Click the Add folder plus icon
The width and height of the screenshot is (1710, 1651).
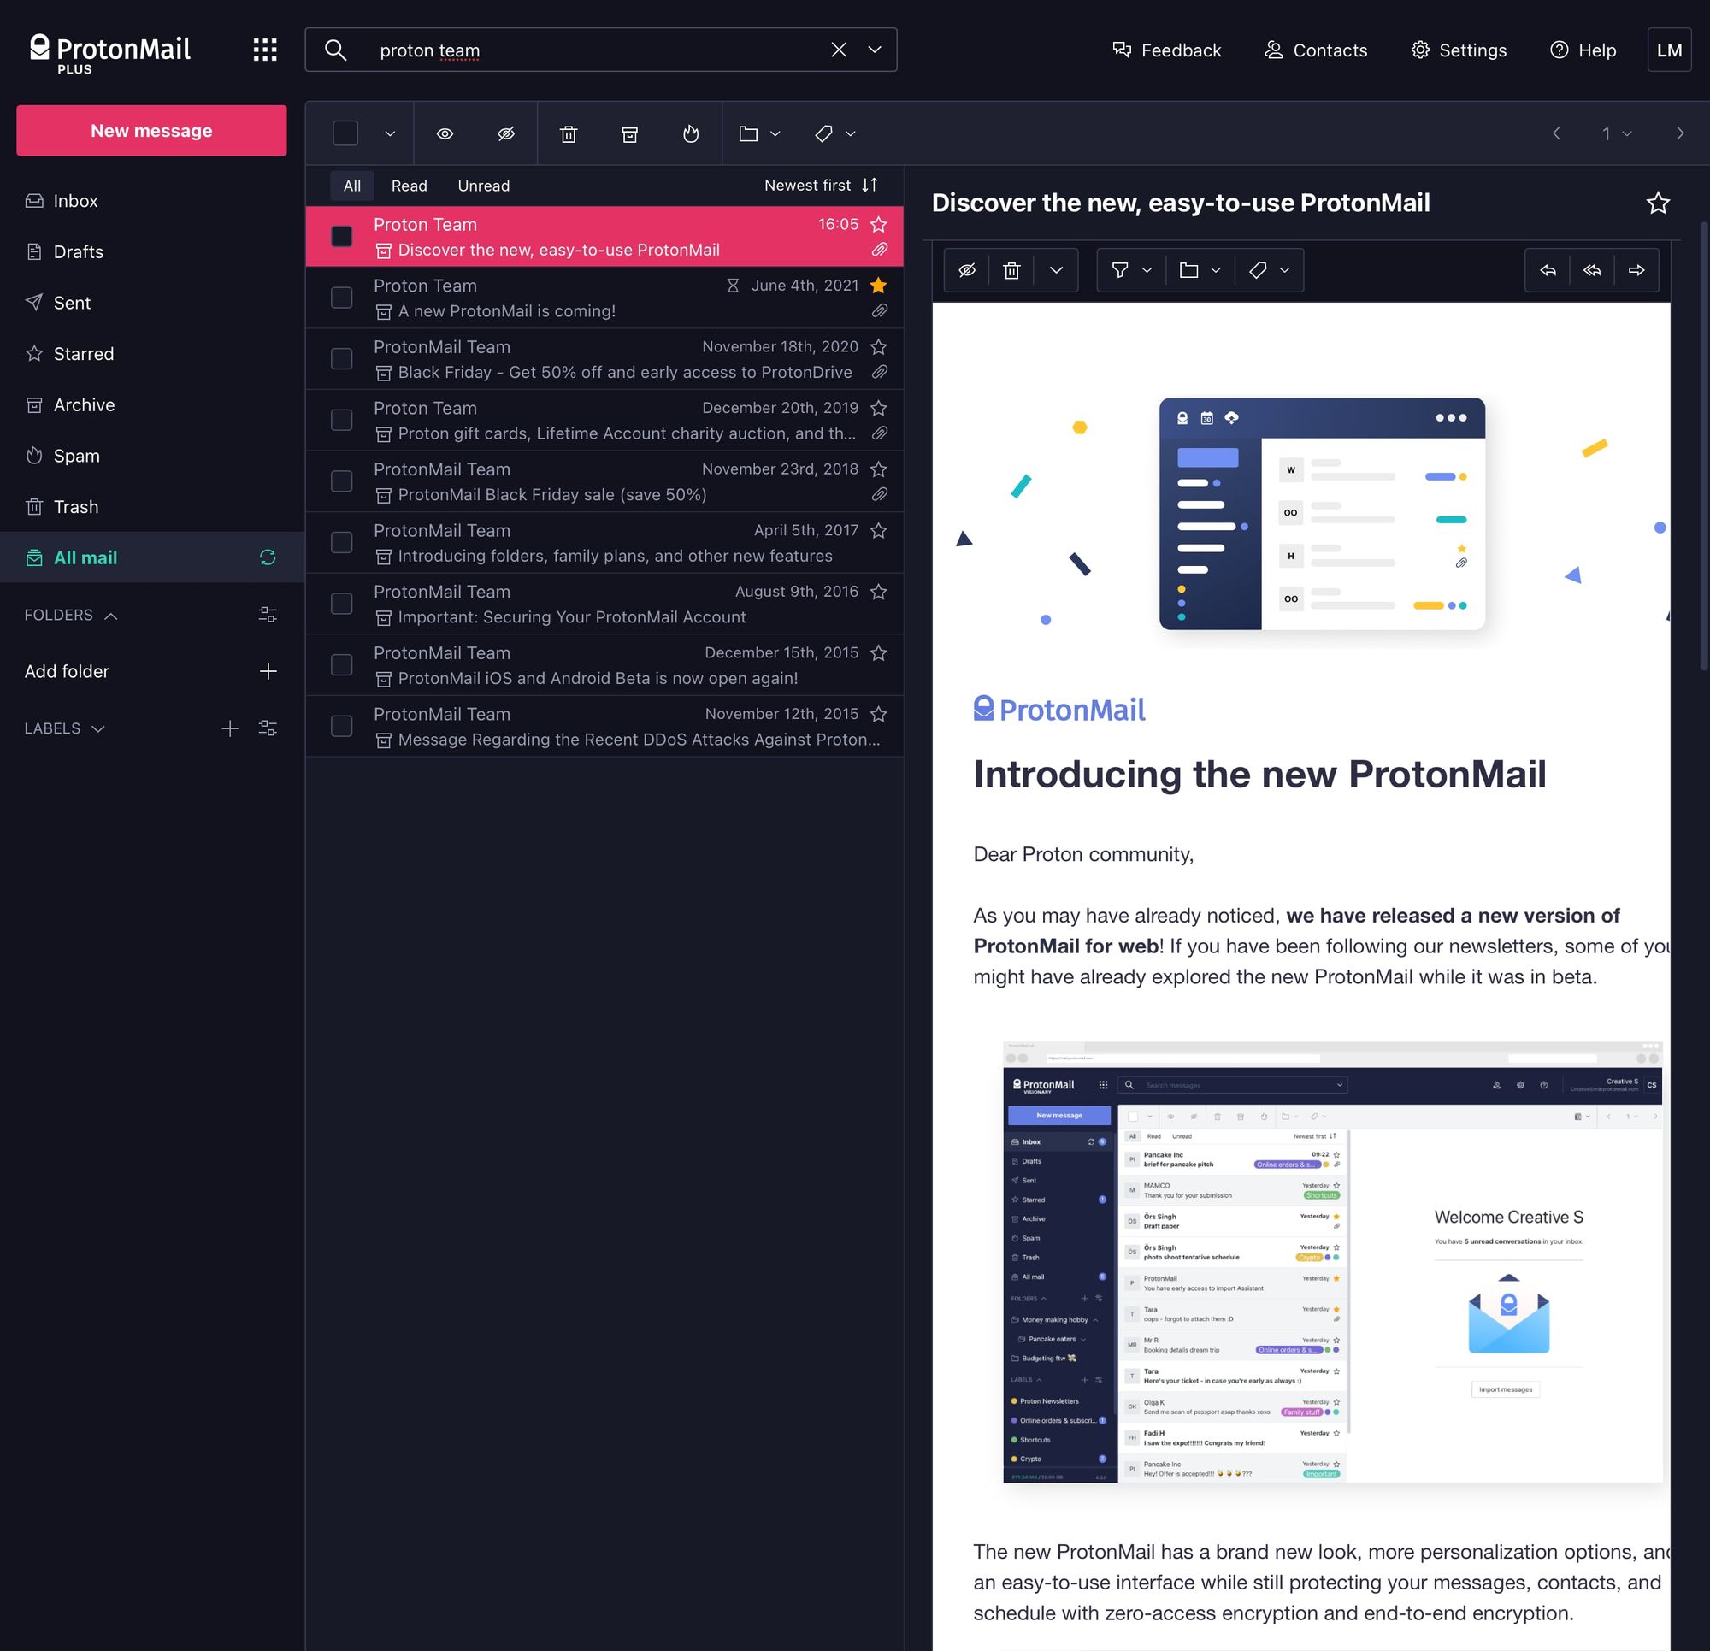coord(268,671)
